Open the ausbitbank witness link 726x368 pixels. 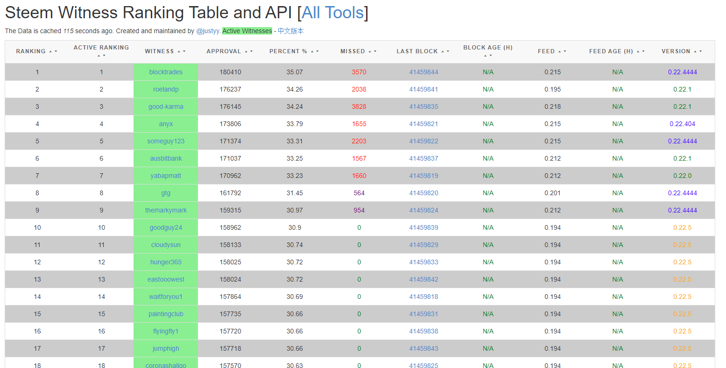[x=166, y=158]
